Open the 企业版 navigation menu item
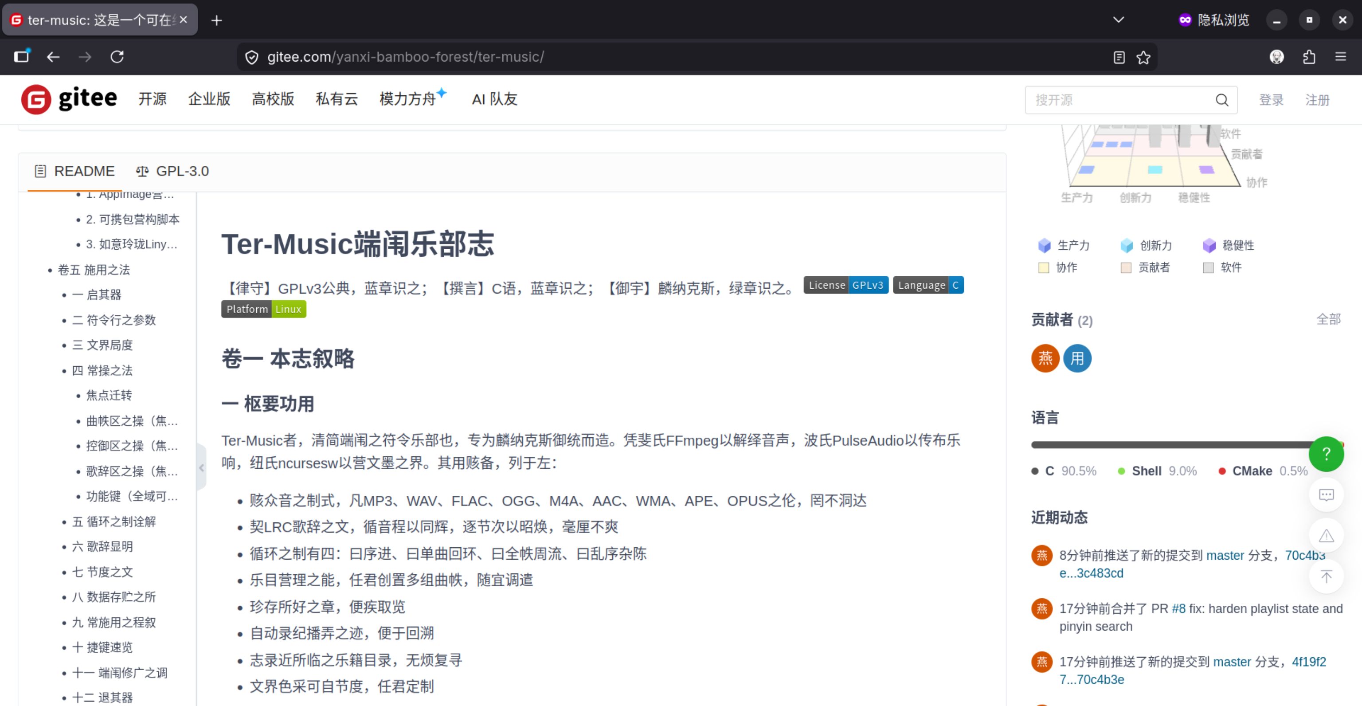1362x706 pixels. [209, 99]
